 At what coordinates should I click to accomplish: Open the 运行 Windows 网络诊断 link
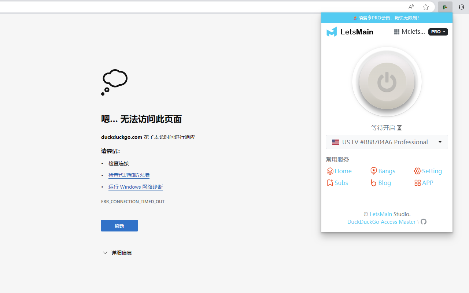tap(136, 187)
